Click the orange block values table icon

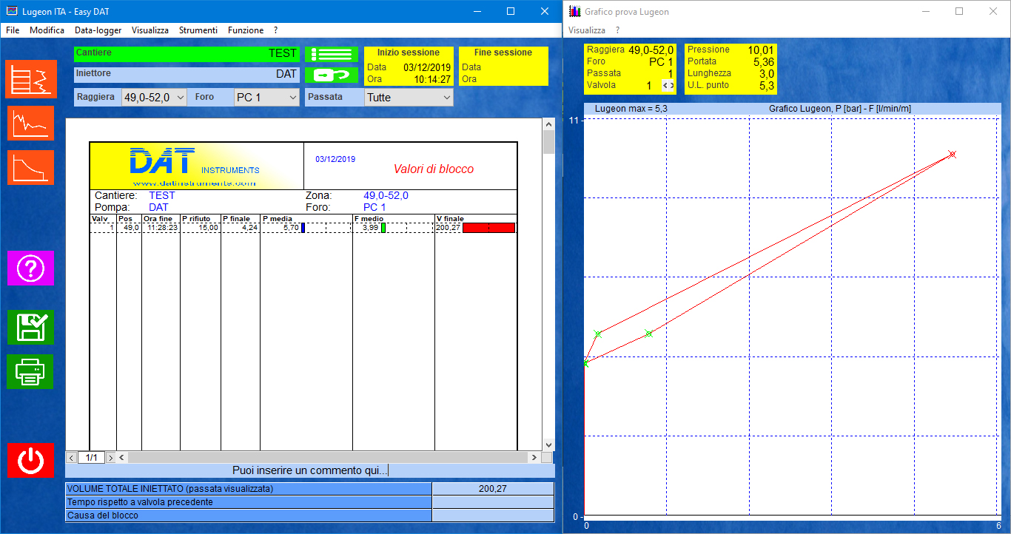click(30, 79)
